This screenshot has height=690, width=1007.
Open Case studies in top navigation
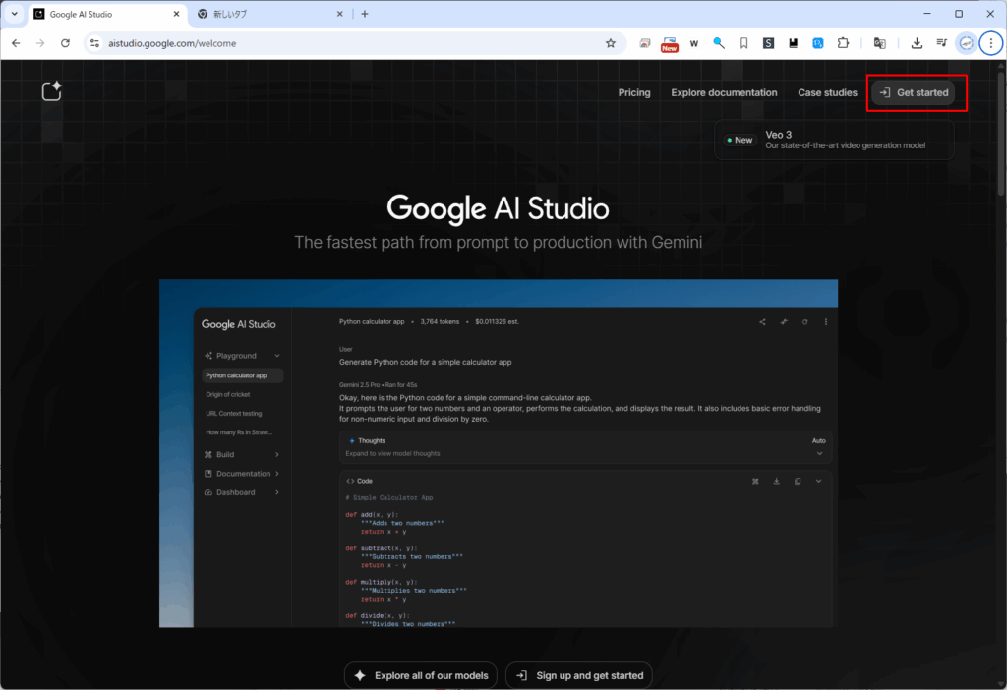coord(827,92)
